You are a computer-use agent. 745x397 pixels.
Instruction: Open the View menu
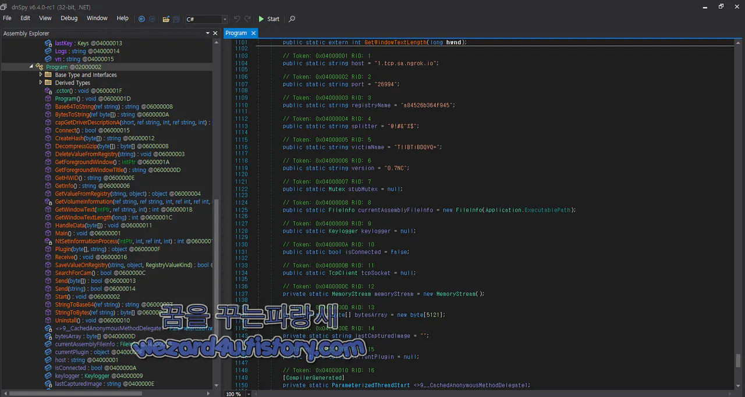click(x=45, y=18)
